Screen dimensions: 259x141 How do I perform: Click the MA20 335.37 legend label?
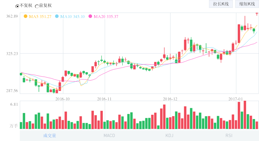click(x=106, y=17)
